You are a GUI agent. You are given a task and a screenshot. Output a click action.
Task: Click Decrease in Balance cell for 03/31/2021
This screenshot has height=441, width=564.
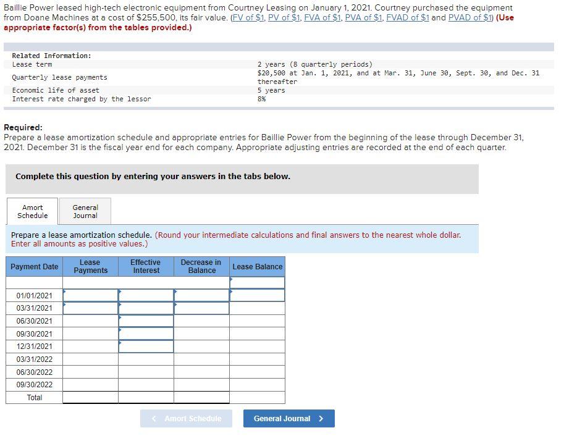point(202,308)
